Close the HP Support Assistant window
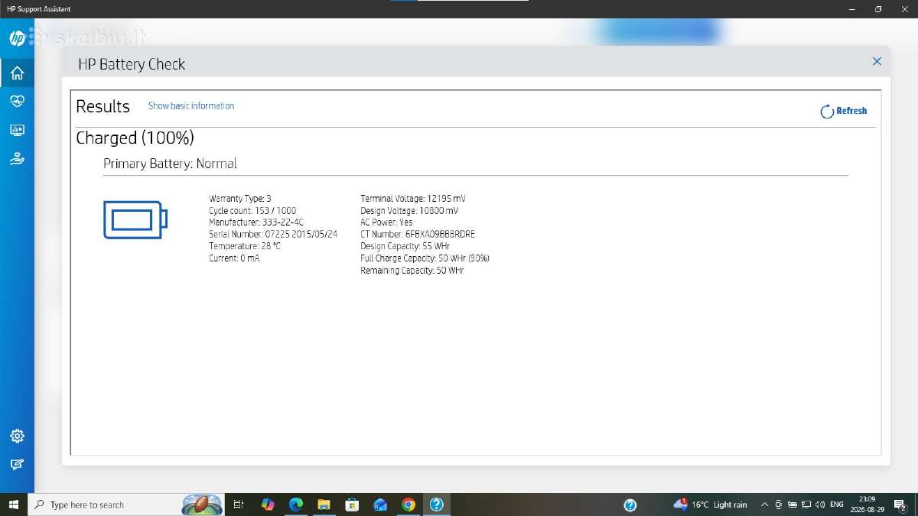This screenshot has width=918, height=516. [904, 9]
